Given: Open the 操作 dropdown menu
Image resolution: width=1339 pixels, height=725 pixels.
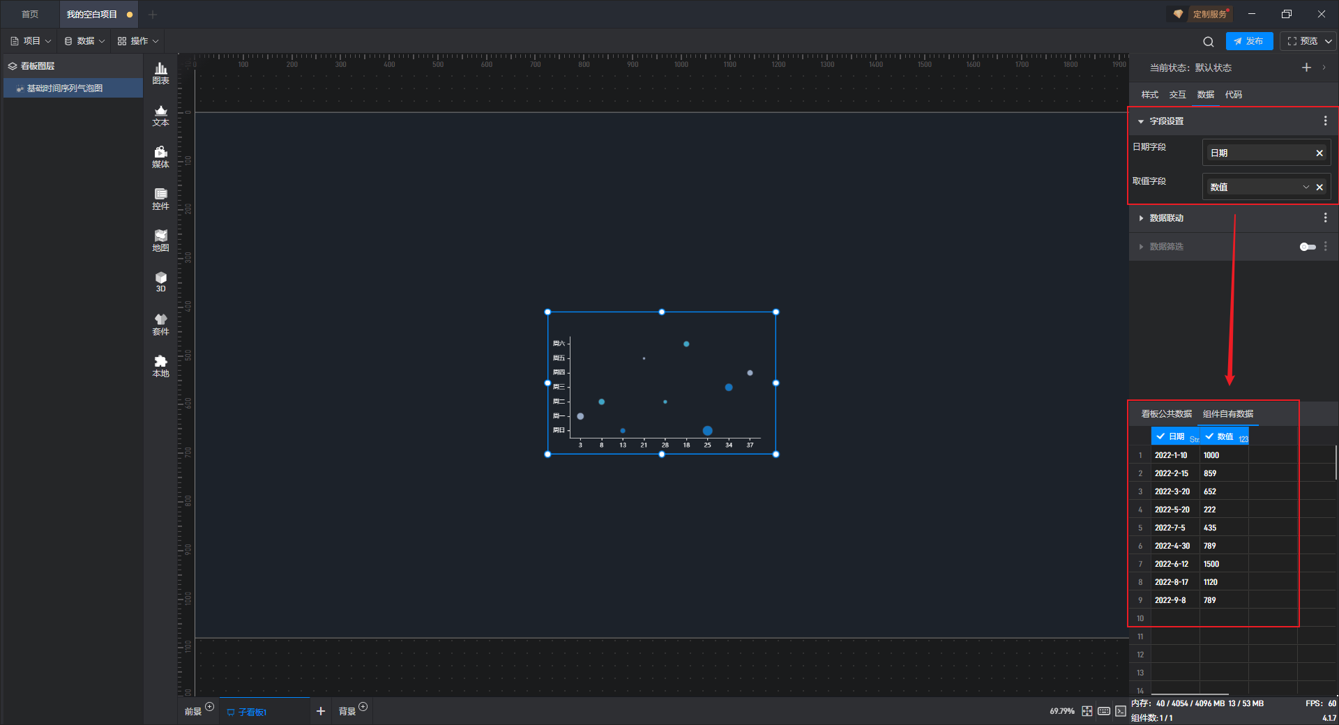Looking at the screenshot, I should (138, 41).
